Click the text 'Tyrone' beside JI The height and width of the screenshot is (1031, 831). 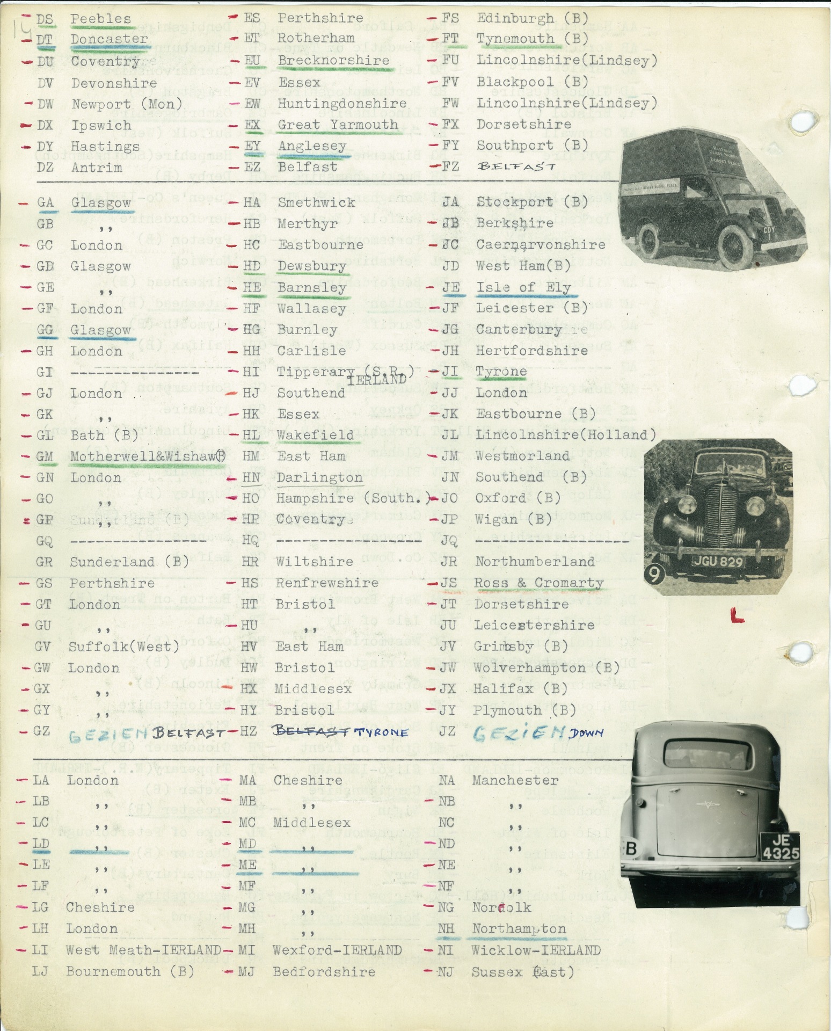pos(501,372)
